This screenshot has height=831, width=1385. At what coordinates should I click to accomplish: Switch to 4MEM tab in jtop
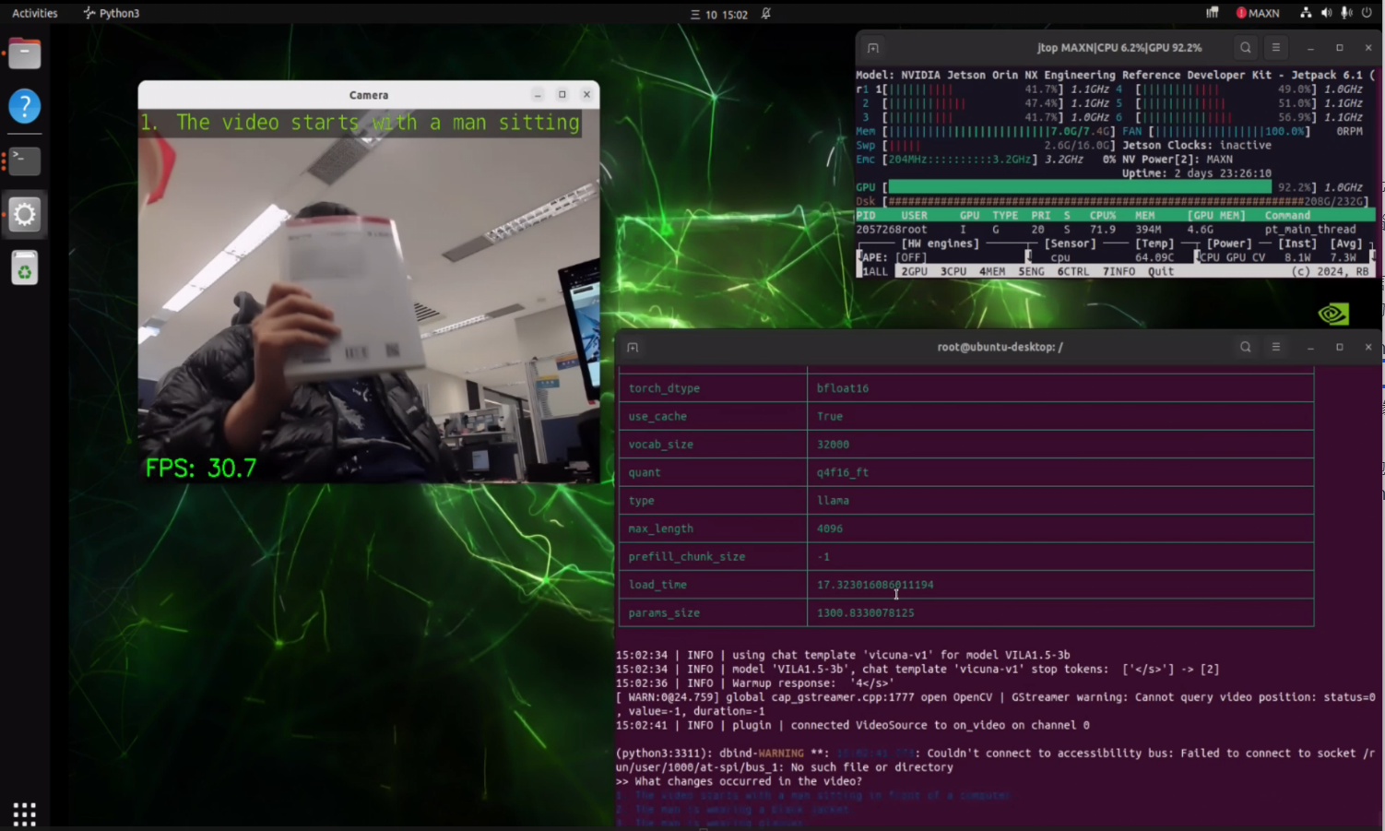coord(992,272)
